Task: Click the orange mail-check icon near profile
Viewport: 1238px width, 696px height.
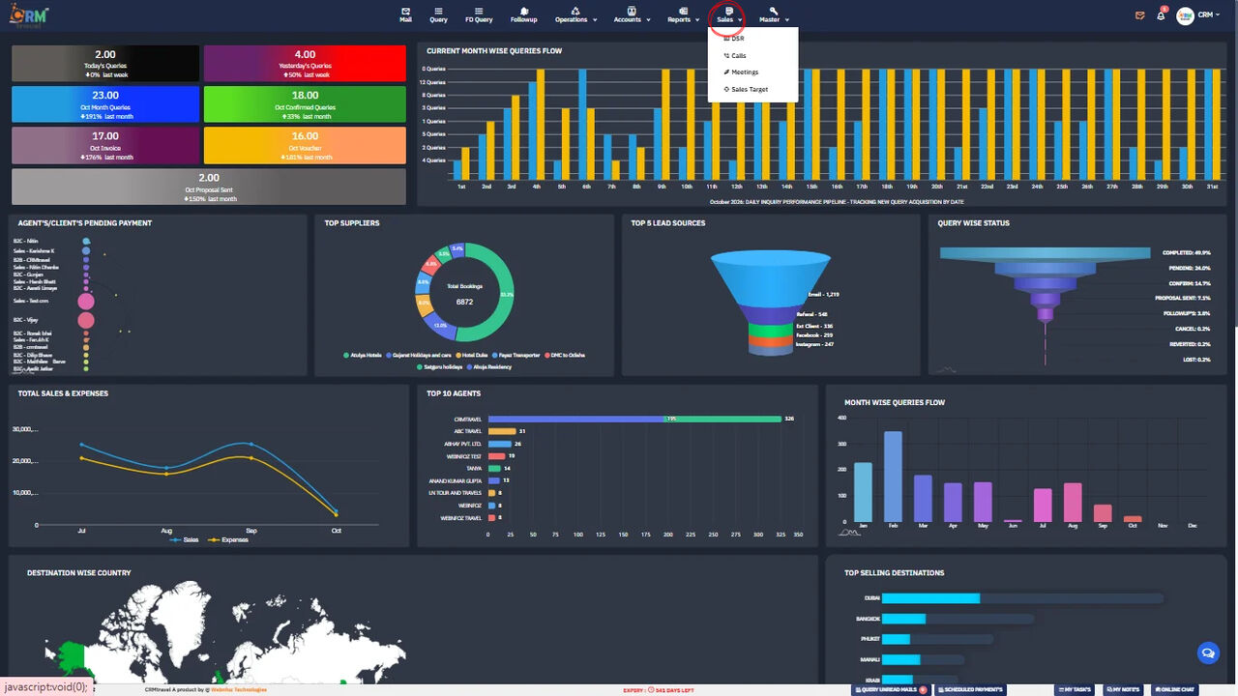Action: (1140, 15)
